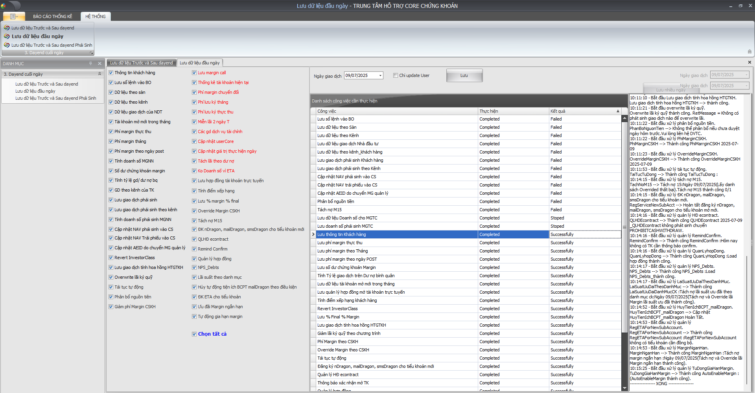Click the colorful application logo in title bar
755x393 pixels.
pos(3,6)
